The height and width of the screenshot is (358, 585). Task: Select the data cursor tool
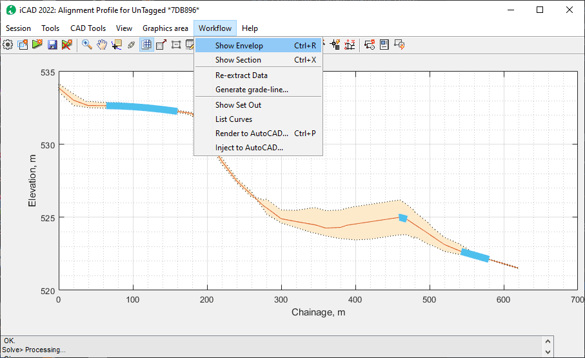point(116,45)
